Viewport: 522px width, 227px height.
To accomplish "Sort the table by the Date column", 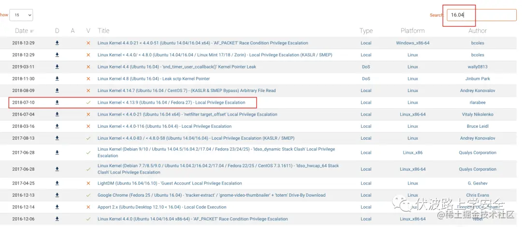I will coord(24,30).
